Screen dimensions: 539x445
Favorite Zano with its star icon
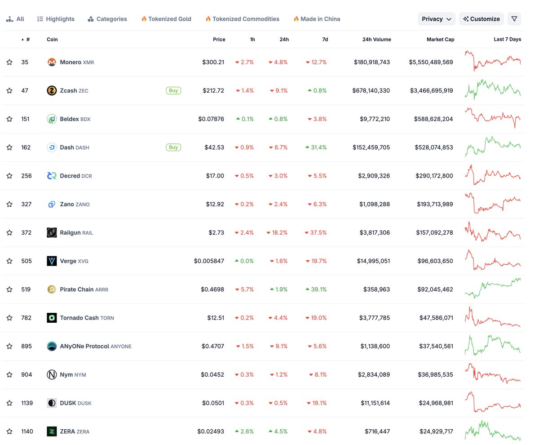click(x=9, y=204)
